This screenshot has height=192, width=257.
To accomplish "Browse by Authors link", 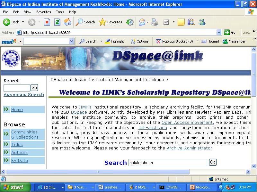I will [x=19, y=153].
